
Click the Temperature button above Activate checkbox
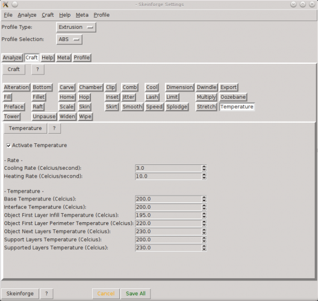point(25,128)
